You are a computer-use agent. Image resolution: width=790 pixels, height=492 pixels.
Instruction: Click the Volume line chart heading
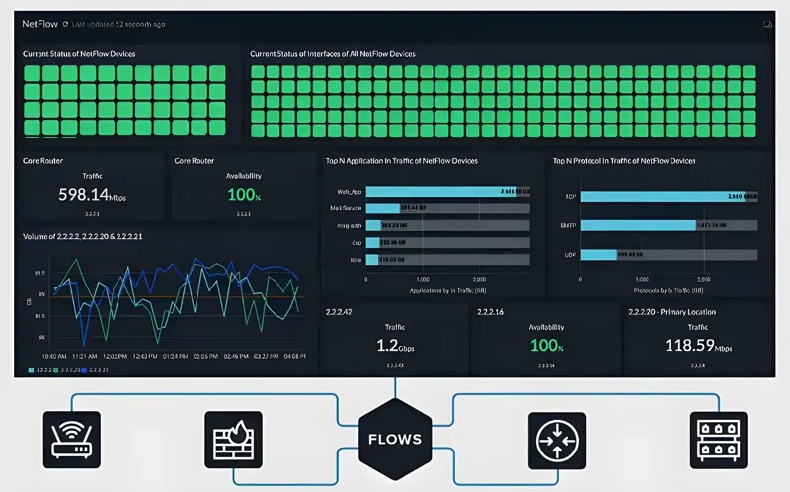pyautogui.click(x=83, y=236)
